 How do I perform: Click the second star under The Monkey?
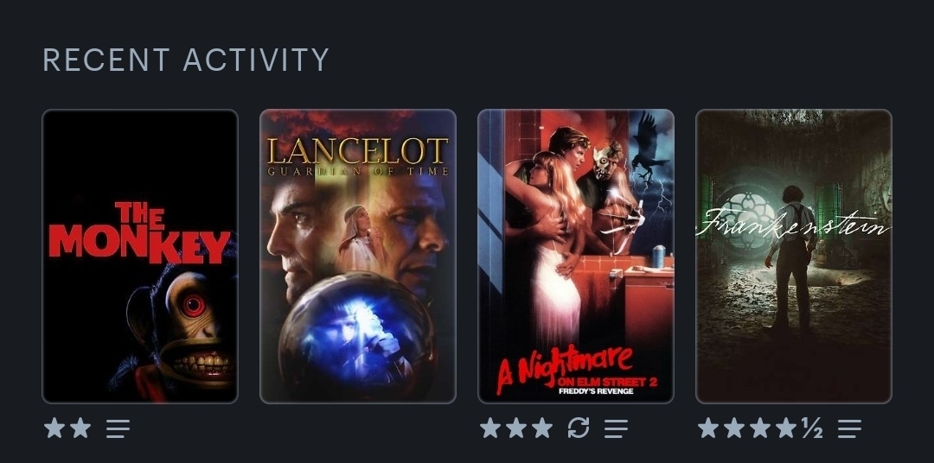pyautogui.click(x=80, y=428)
